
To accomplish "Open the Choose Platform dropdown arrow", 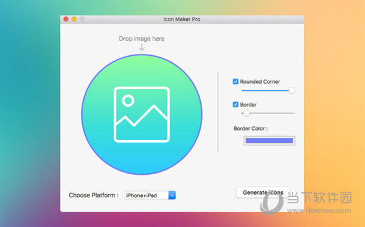I will (172, 195).
